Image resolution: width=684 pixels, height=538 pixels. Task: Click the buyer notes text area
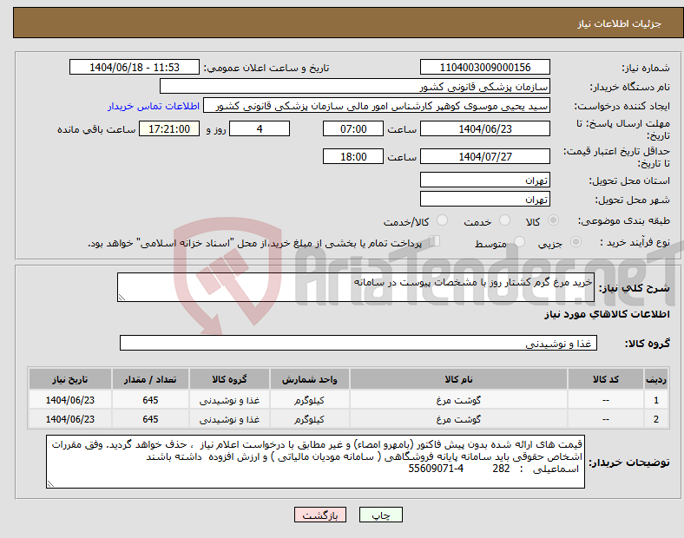click(x=315, y=462)
